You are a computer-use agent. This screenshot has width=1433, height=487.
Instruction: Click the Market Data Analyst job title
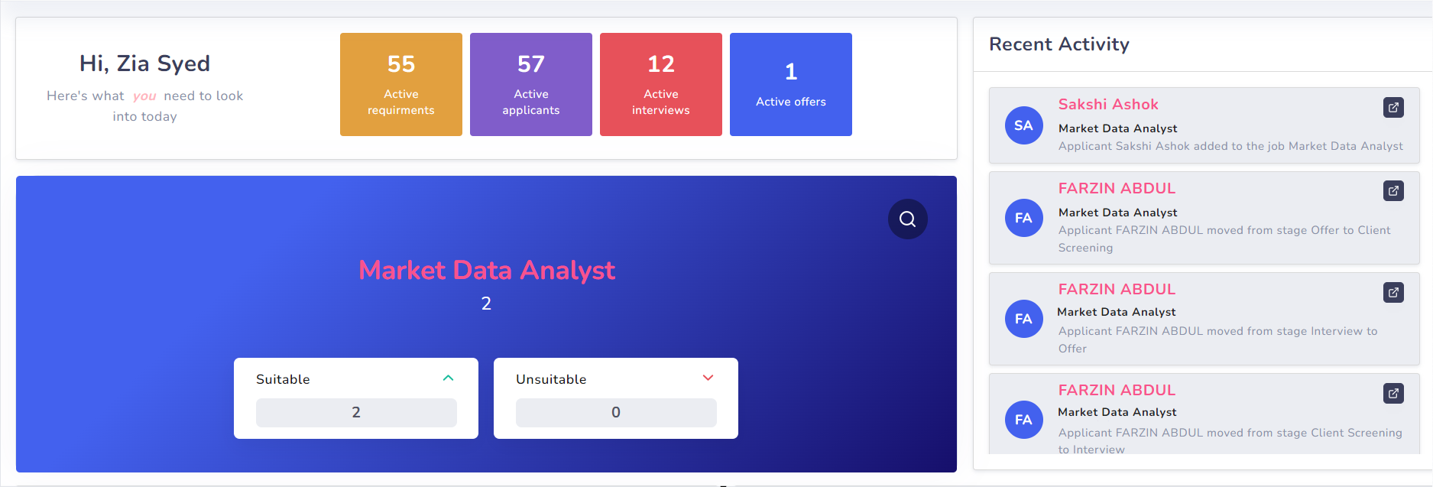[x=487, y=270]
